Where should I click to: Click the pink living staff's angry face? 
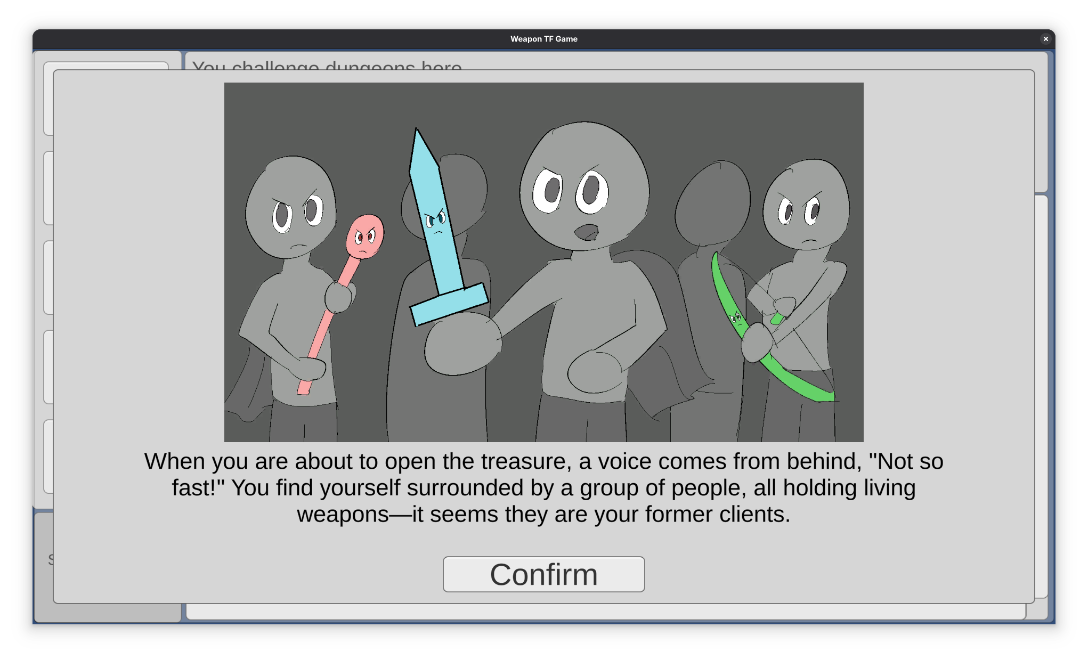click(365, 237)
